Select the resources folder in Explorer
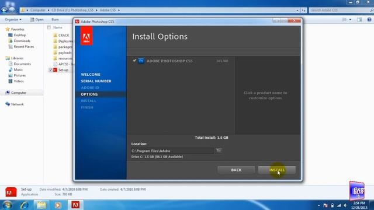Viewport: 374px width, 210px height. [65, 58]
